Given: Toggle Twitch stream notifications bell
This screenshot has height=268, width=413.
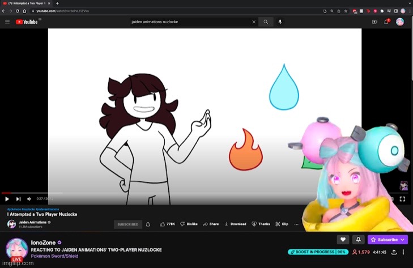Looking at the screenshot, I should tap(358, 240).
